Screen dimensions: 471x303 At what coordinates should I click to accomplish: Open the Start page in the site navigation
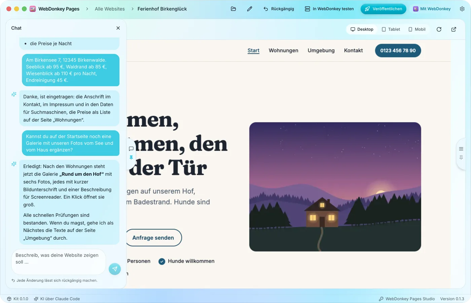253,50
